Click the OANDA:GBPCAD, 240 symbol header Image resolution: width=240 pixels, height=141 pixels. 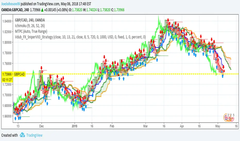[x=15, y=10]
